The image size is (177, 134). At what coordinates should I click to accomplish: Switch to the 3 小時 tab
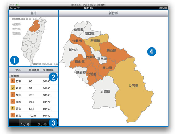pyautogui.click(x=42, y=124)
